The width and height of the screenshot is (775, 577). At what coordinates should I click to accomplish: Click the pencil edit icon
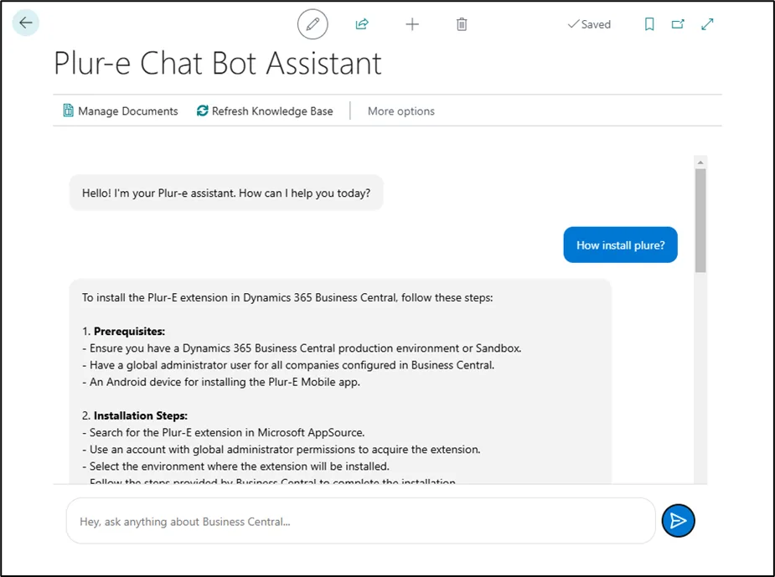pos(313,23)
